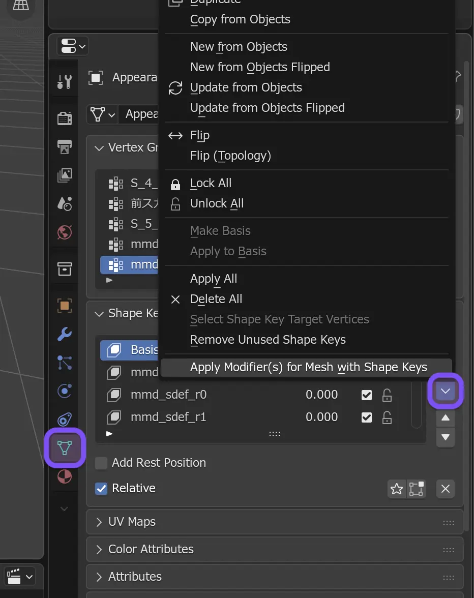Enable the Add Rest Position checkbox
The width and height of the screenshot is (474, 598).
(x=101, y=463)
